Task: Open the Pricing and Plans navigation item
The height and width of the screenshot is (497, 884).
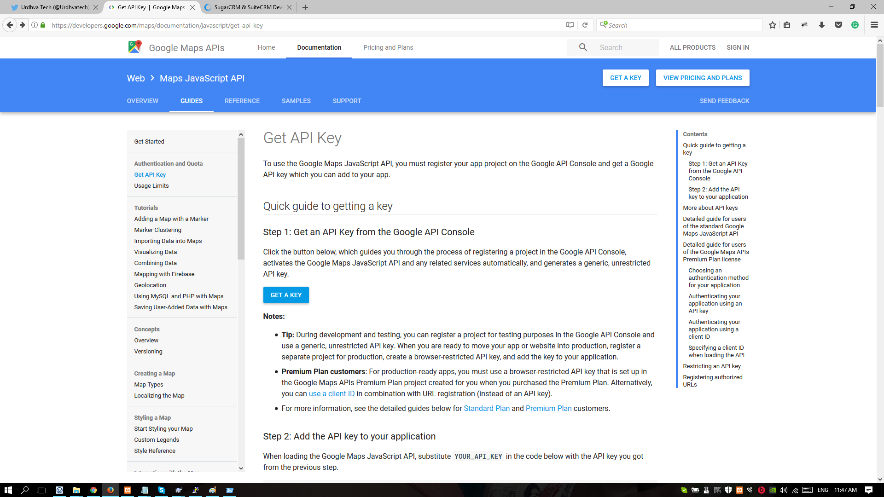Action: coord(388,47)
